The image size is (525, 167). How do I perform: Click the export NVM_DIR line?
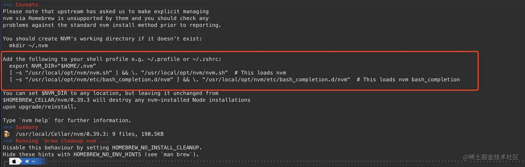point(52,66)
